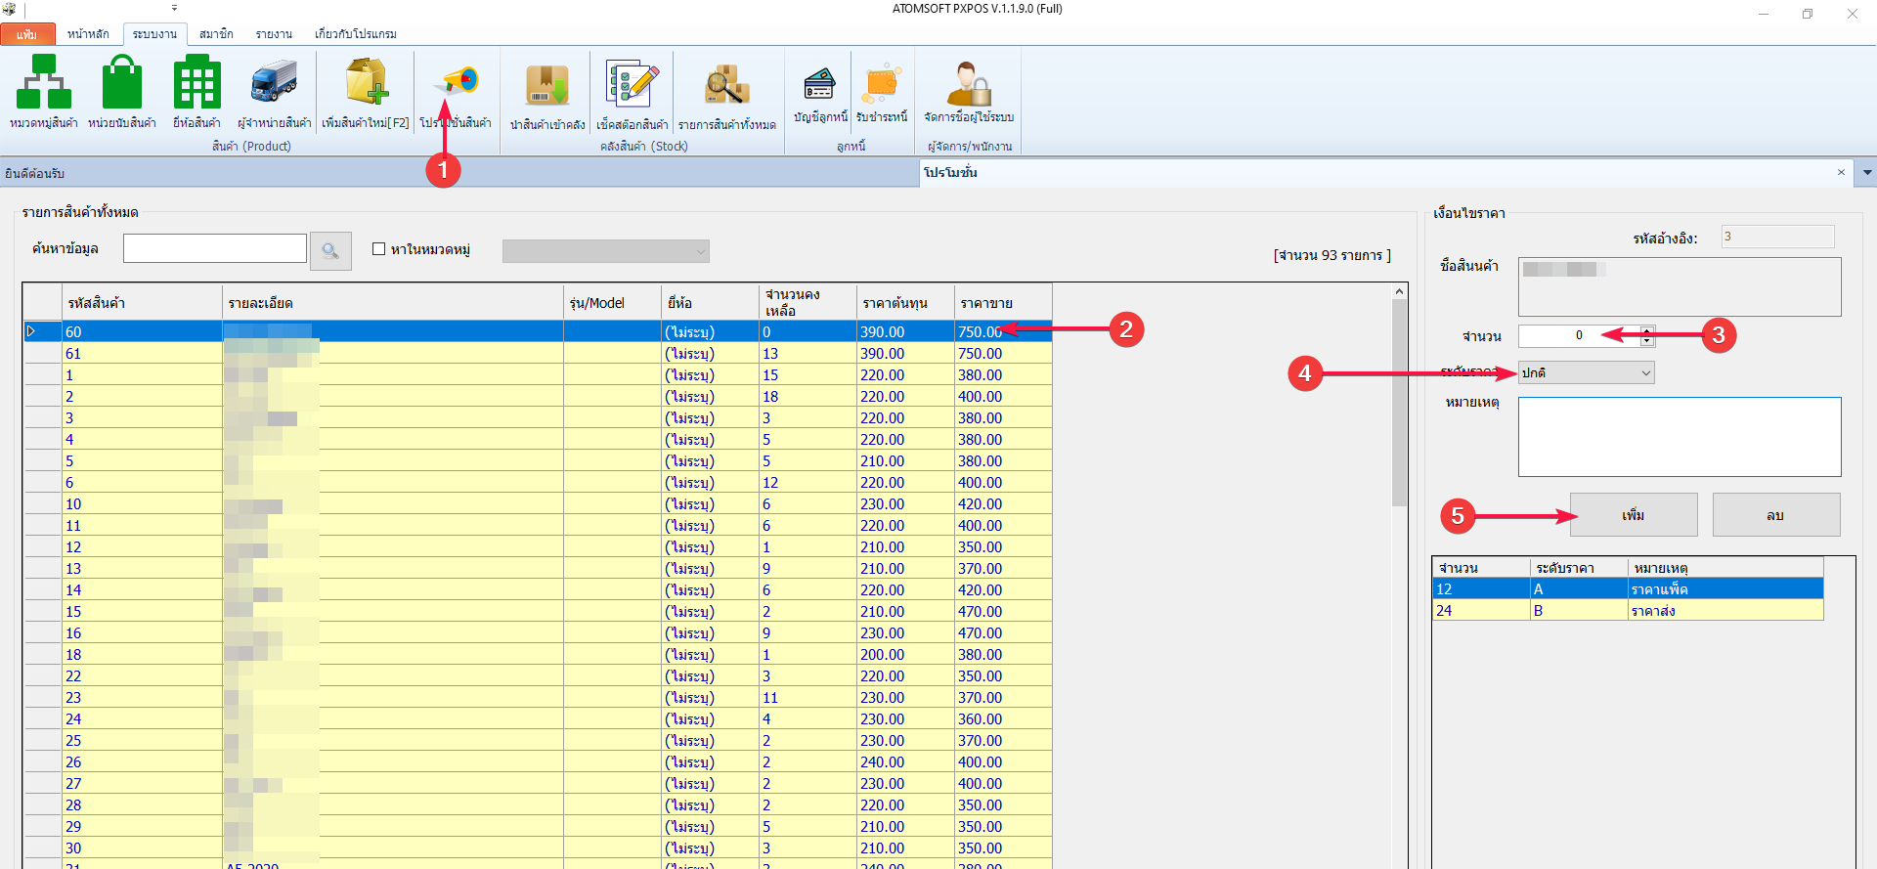Click the magnifier search button beside ค้นหาข้อมูล
The image size is (1877, 869).
(330, 251)
